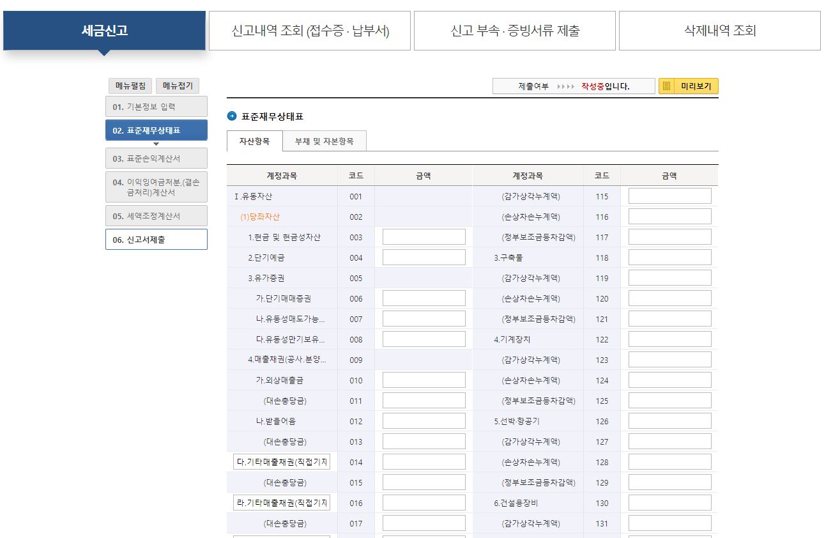The width and height of the screenshot is (840, 538).
Task: Click amount field for code 127 감가상각누계액
Action: pos(670,442)
